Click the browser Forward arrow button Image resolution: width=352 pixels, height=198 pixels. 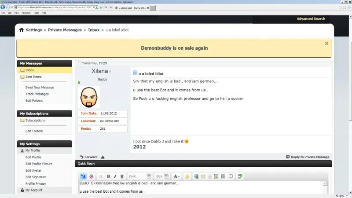tap(8, 7)
